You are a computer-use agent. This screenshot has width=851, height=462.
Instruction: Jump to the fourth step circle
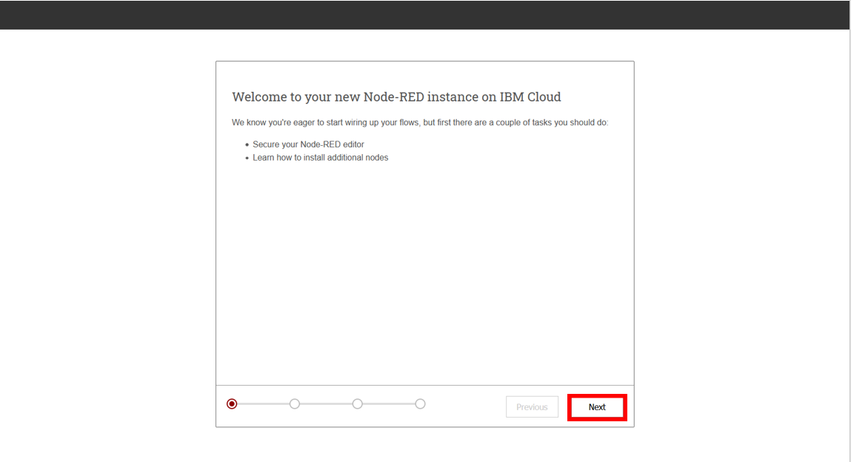pos(420,404)
